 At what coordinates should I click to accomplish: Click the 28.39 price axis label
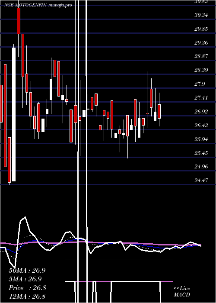point(201,70)
